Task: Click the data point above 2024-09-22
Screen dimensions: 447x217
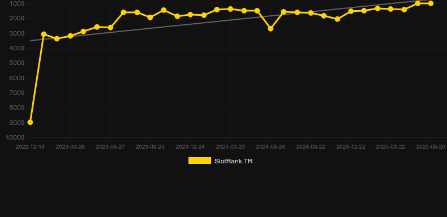Action: pyautogui.click(x=311, y=13)
